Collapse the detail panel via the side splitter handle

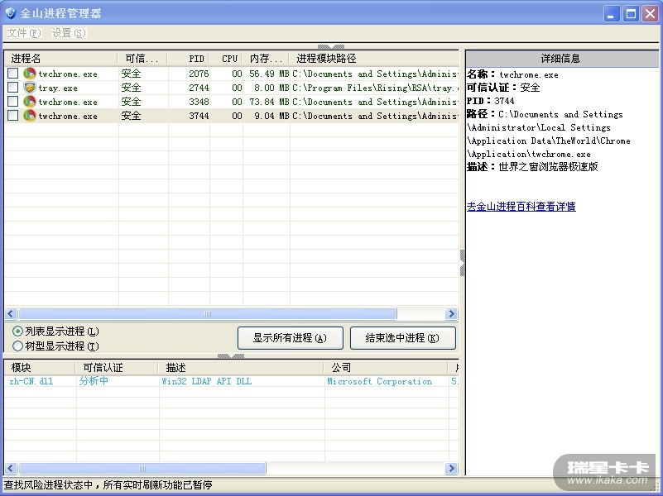click(462, 263)
